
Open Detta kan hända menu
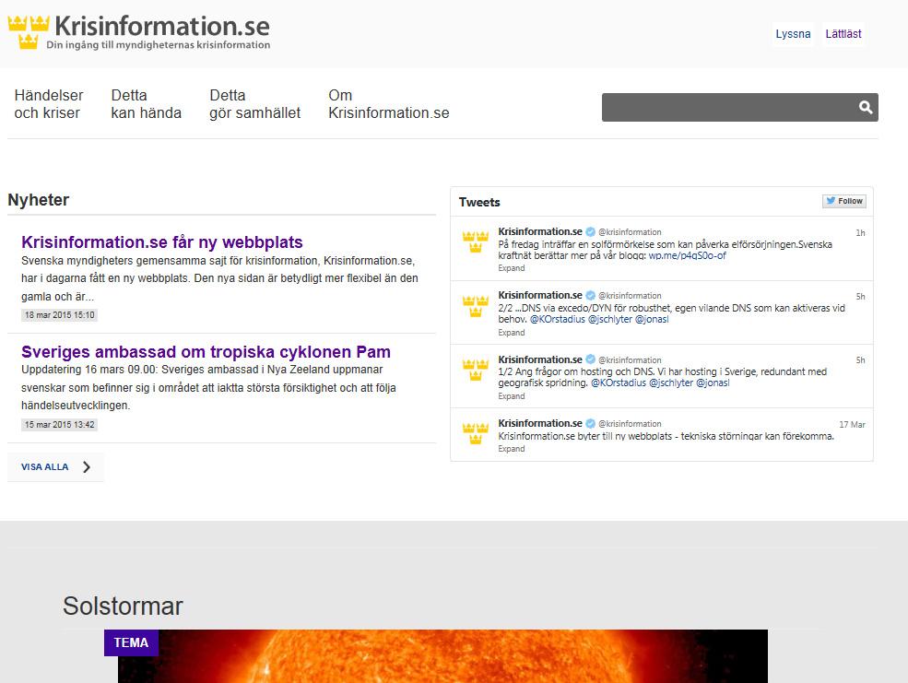click(x=146, y=104)
